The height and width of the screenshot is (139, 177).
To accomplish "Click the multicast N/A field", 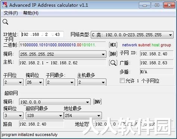I will (x=156, y=72).
